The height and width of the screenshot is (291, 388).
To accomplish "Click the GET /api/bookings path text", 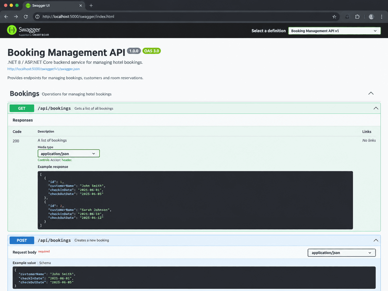I will tap(54, 108).
